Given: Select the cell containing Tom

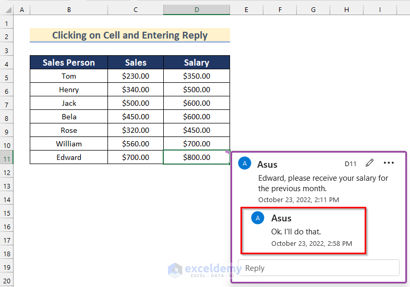Looking at the screenshot, I should click(x=69, y=76).
